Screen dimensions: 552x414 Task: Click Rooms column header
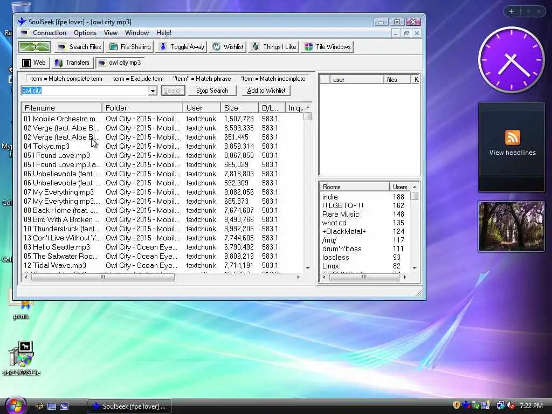click(354, 187)
